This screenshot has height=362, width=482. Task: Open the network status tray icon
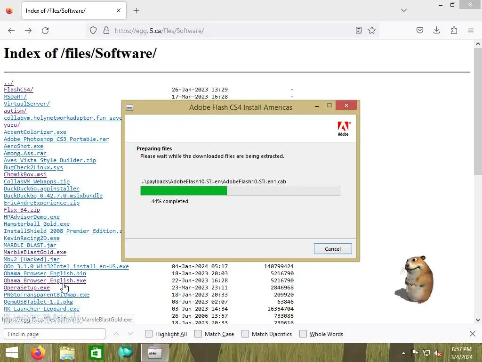(426, 353)
